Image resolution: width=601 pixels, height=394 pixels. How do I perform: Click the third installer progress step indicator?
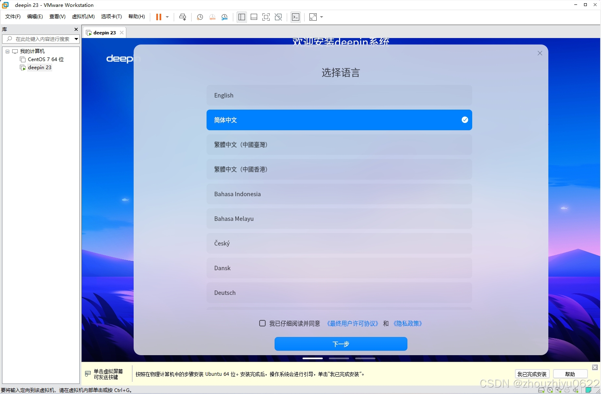(x=365, y=358)
